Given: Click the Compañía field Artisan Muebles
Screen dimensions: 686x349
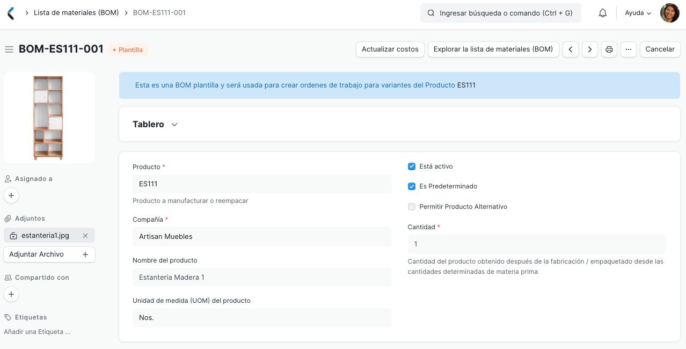Looking at the screenshot, I should (x=262, y=236).
